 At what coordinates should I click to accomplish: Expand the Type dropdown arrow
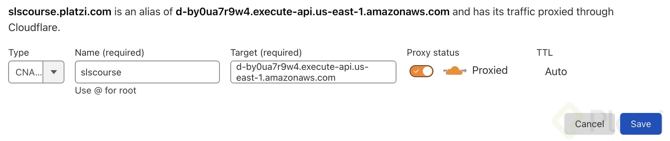coord(54,72)
